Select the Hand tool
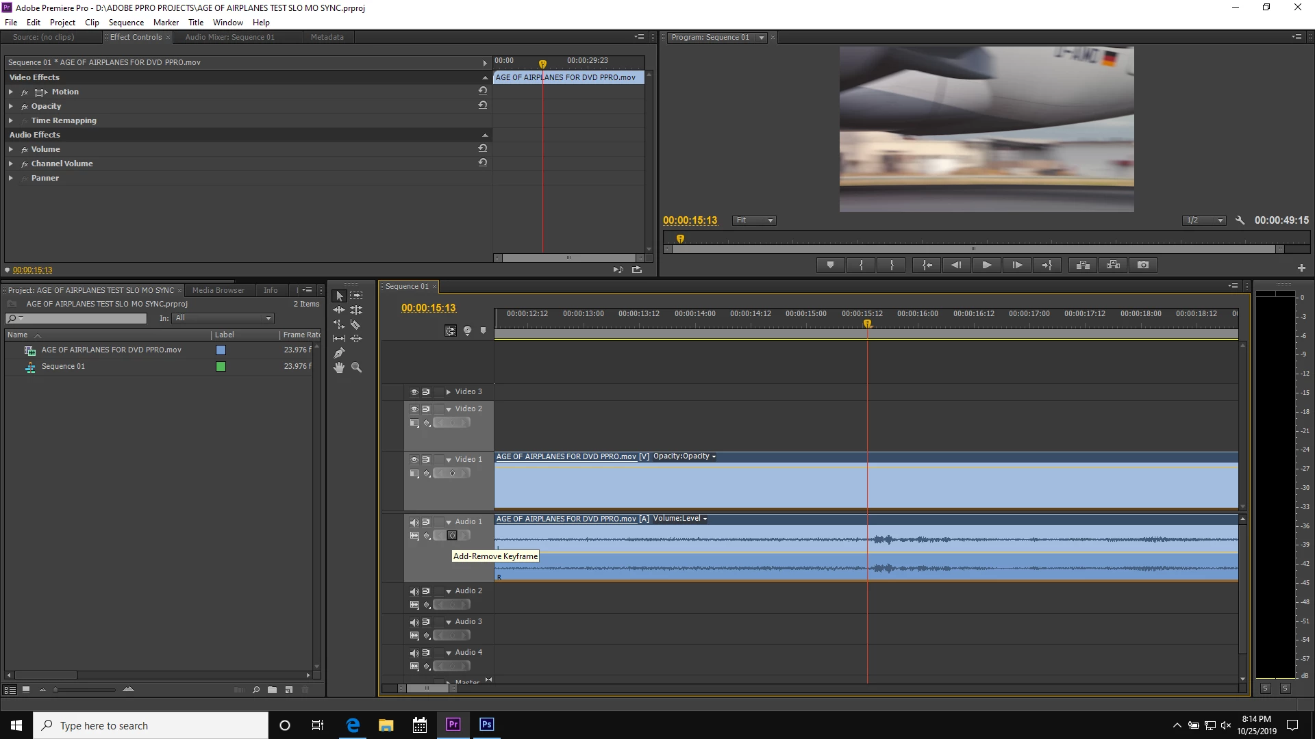This screenshot has width=1315, height=739. point(339,367)
